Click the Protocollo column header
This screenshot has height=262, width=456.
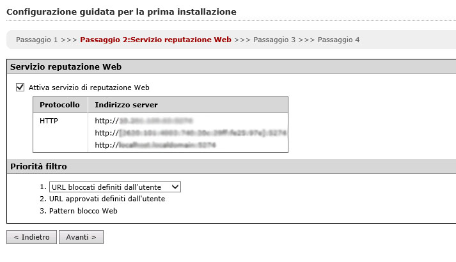(59, 105)
